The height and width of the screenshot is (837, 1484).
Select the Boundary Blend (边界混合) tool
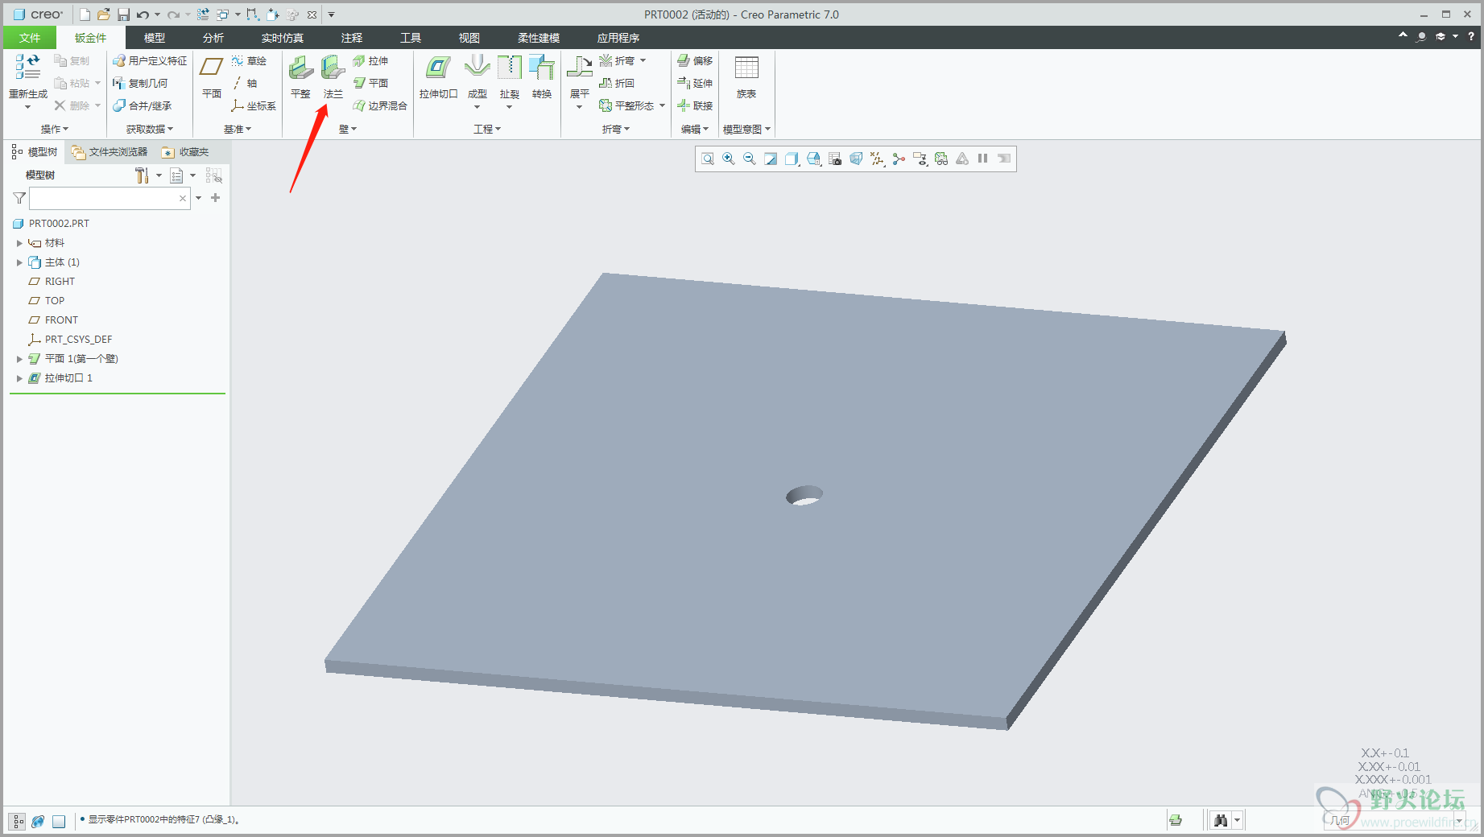[380, 105]
